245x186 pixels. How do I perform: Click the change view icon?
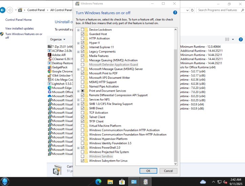click(x=227, y=39)
